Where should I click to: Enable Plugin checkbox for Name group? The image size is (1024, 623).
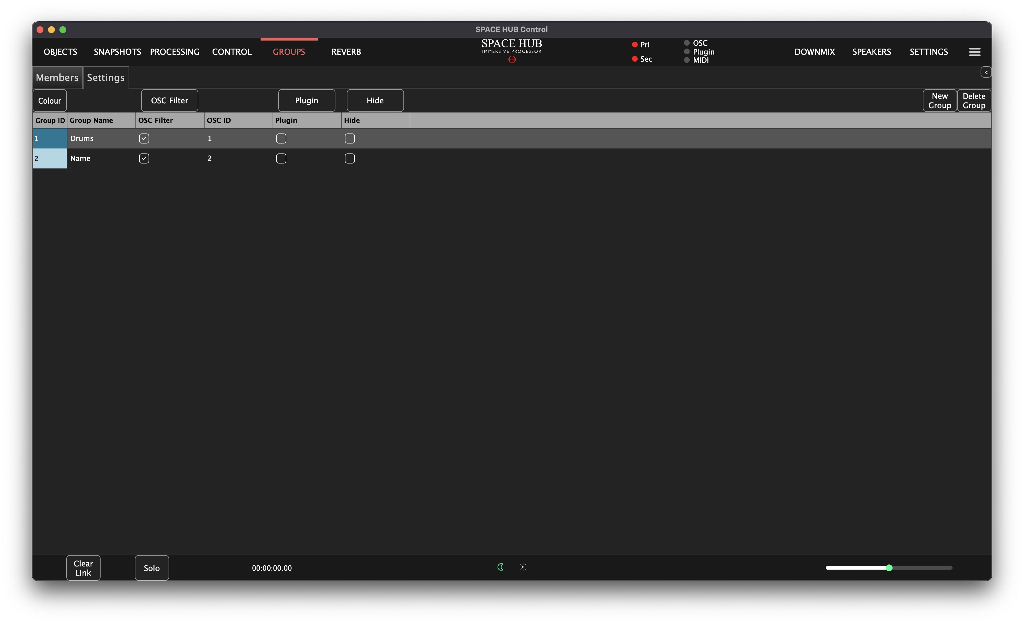tap(281, 158)
